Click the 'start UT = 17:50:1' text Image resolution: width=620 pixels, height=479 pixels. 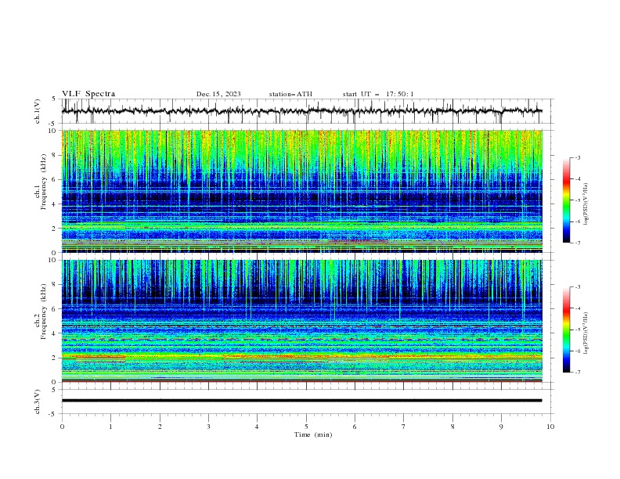coord(377,94)
